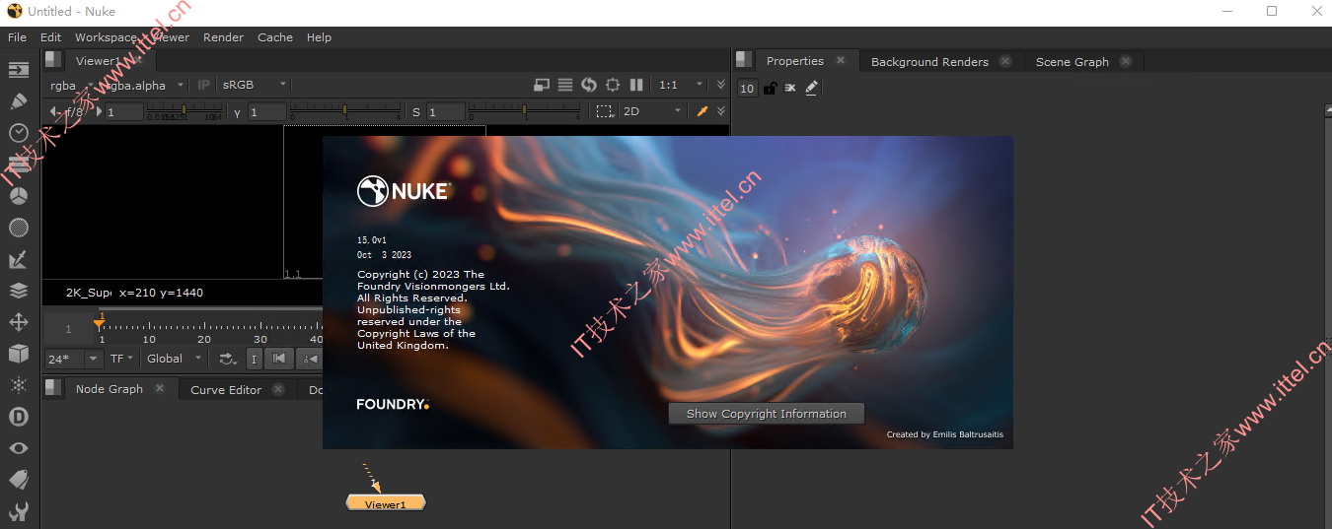
Task: Open the Time nodes clock icon
Action: pyautogui.click(x=19, y=132)
